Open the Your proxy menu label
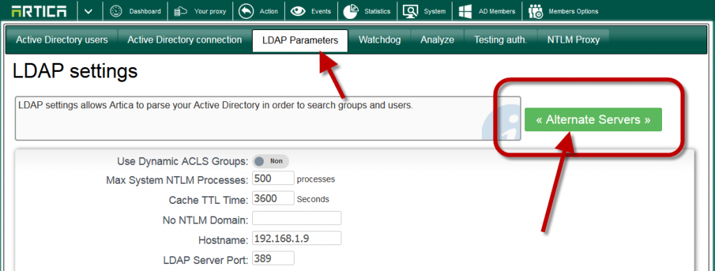 point(210,11)
